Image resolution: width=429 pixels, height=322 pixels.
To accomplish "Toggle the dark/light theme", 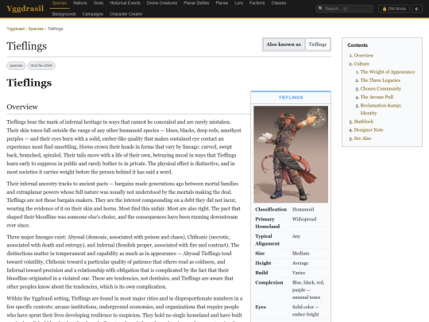I will point(417,9).
